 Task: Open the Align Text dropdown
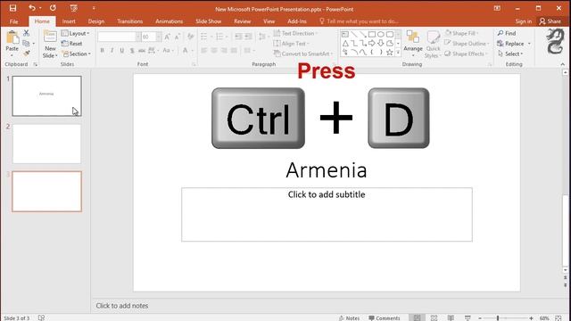291,44
